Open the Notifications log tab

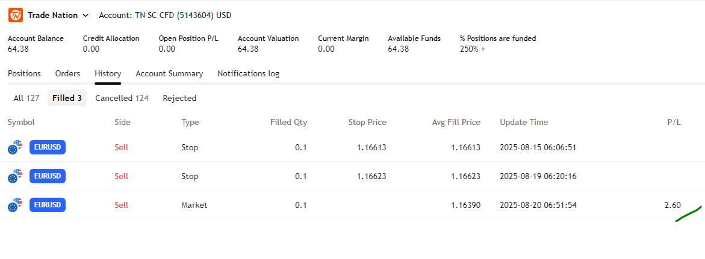pyautogui.click(x=248, y=73)
